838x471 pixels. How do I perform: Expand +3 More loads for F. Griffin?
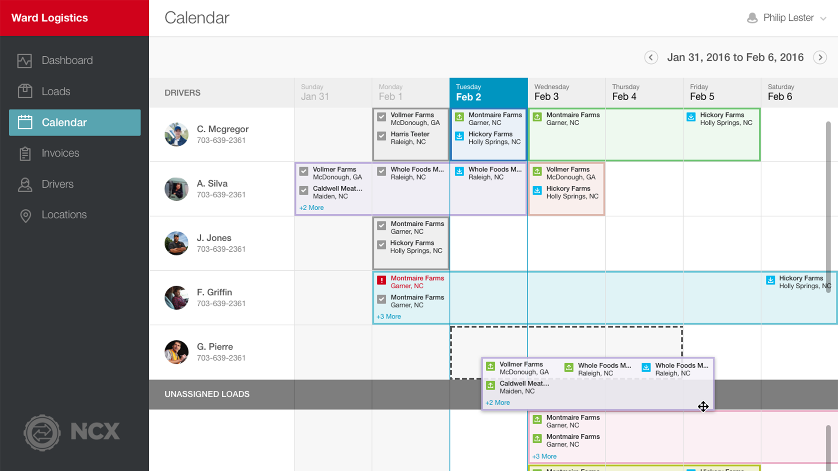pyautogui.click(x=388, y=317)
